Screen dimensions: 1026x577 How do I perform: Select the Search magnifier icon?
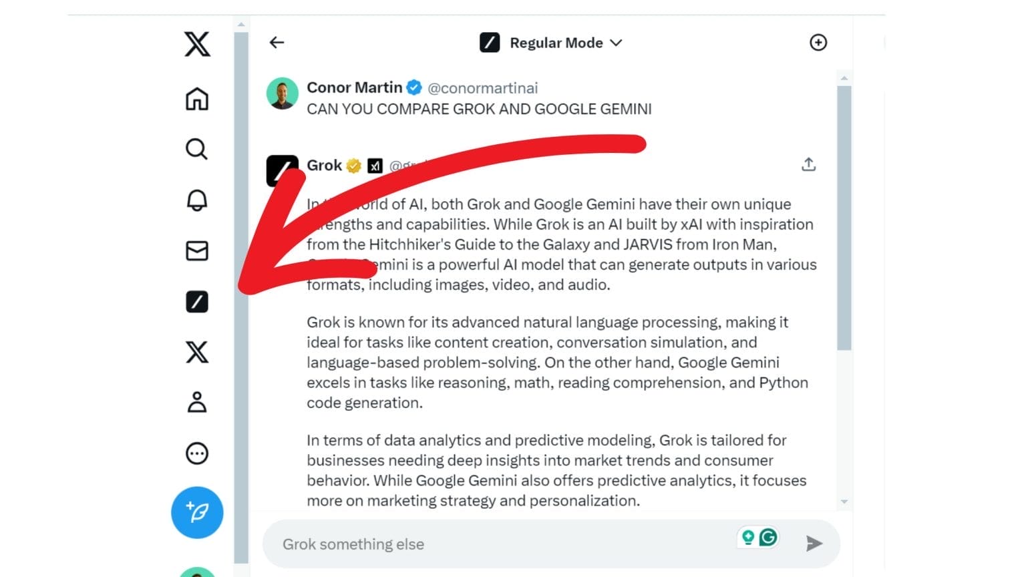[196, 150]
